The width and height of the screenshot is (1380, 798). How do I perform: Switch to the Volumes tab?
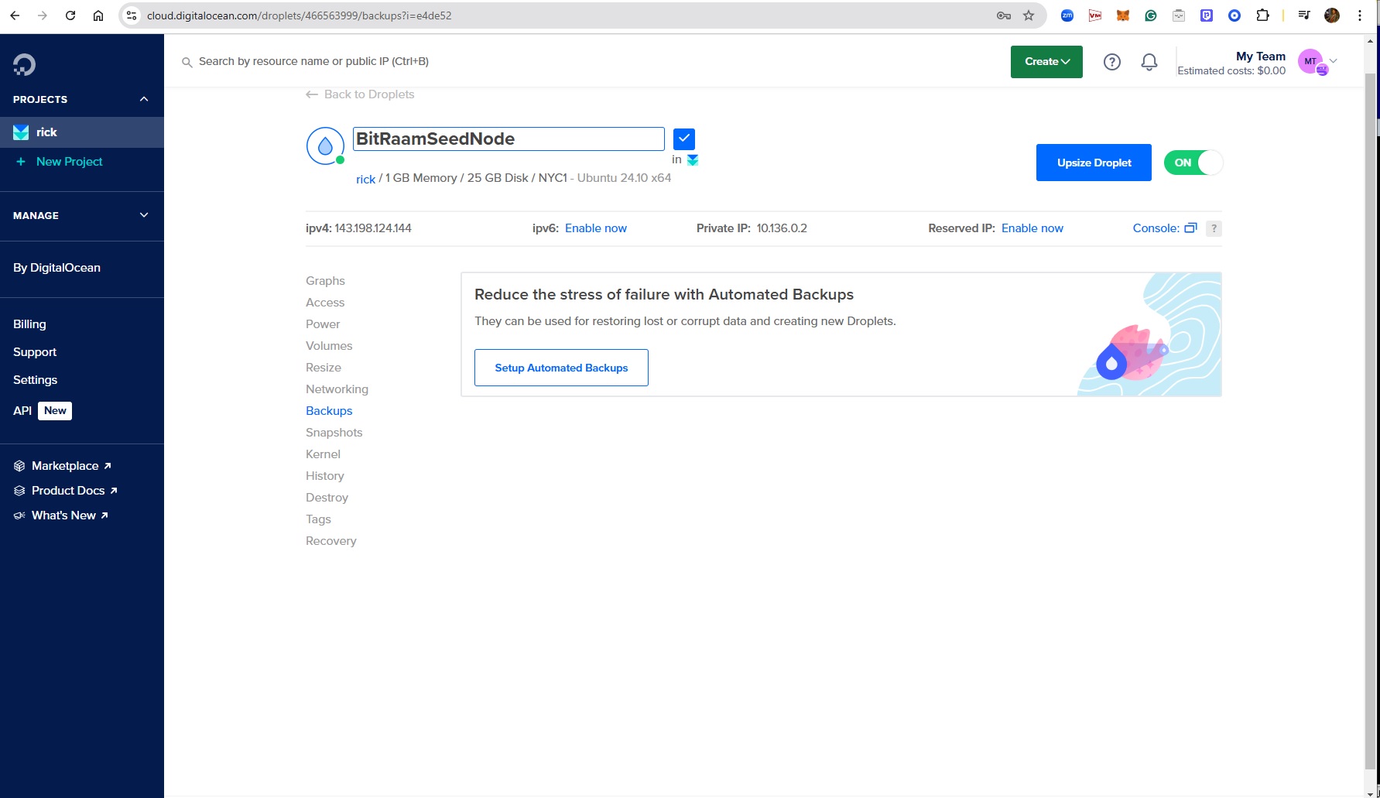329,346
